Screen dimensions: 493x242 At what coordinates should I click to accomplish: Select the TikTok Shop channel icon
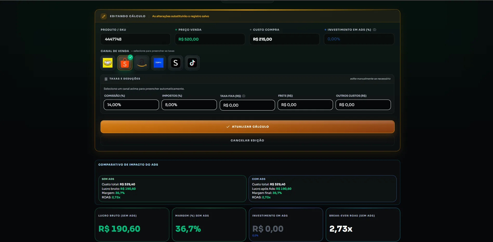pyautogui.click(x=192, y=63)
